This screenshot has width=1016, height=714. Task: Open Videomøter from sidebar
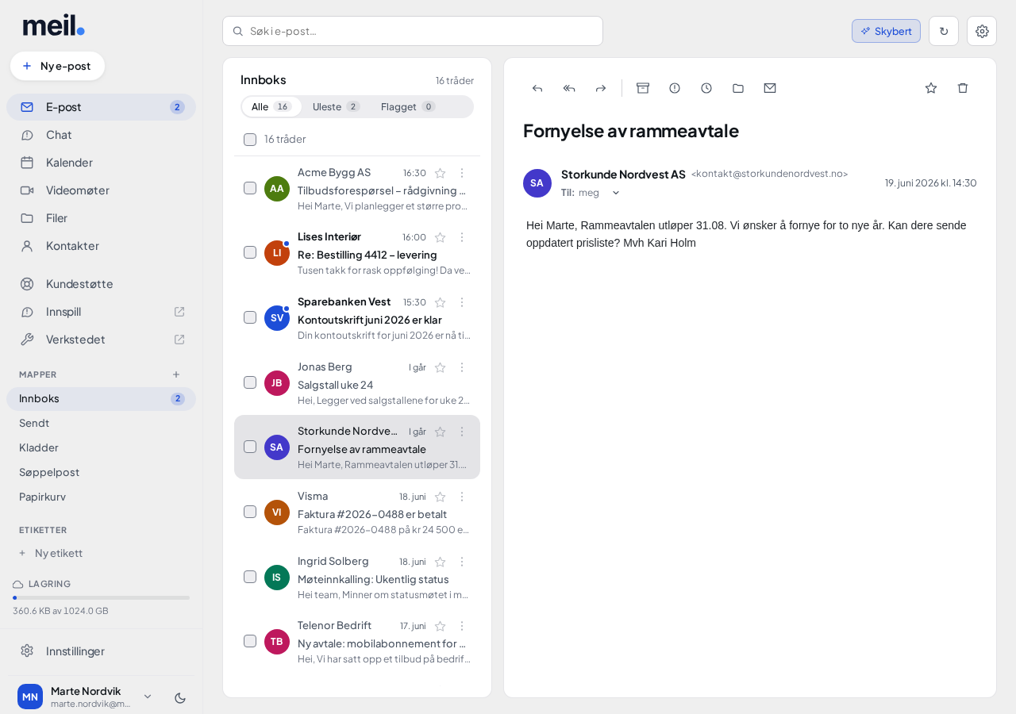102,190
